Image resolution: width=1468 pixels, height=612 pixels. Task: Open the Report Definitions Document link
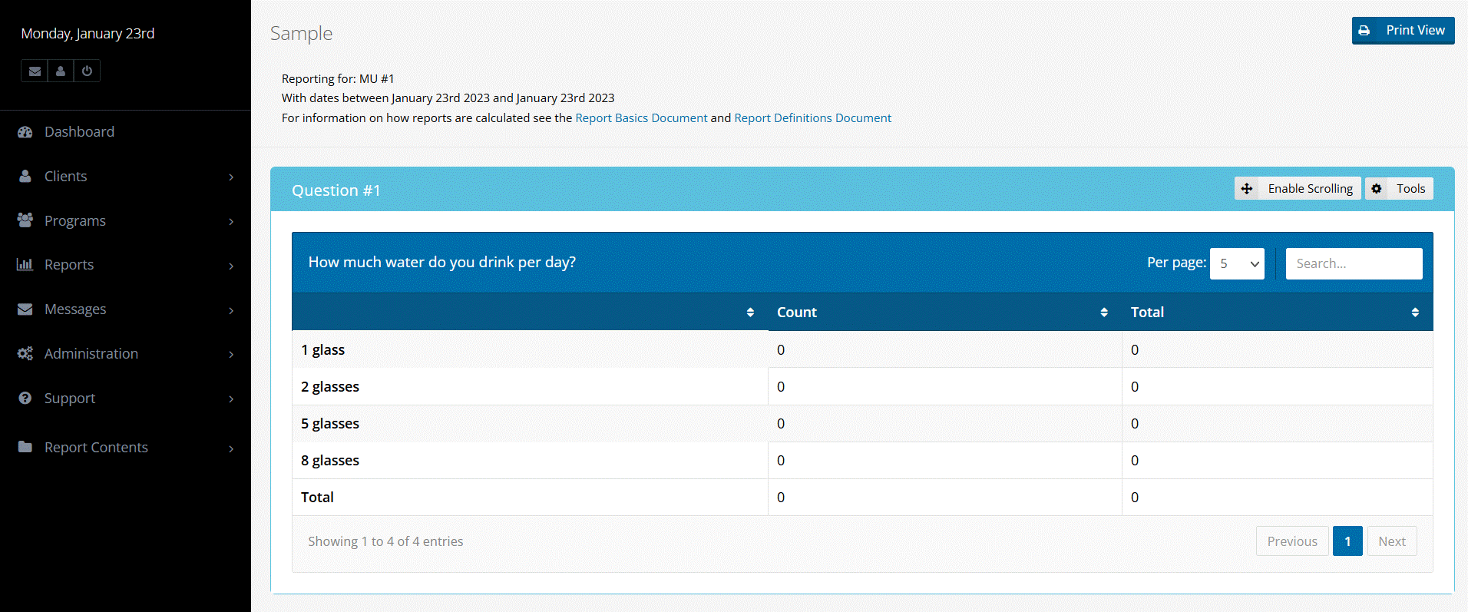pos(812,118)
